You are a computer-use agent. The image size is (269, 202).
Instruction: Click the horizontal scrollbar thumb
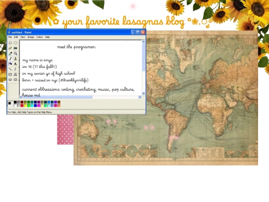point(58,97)
